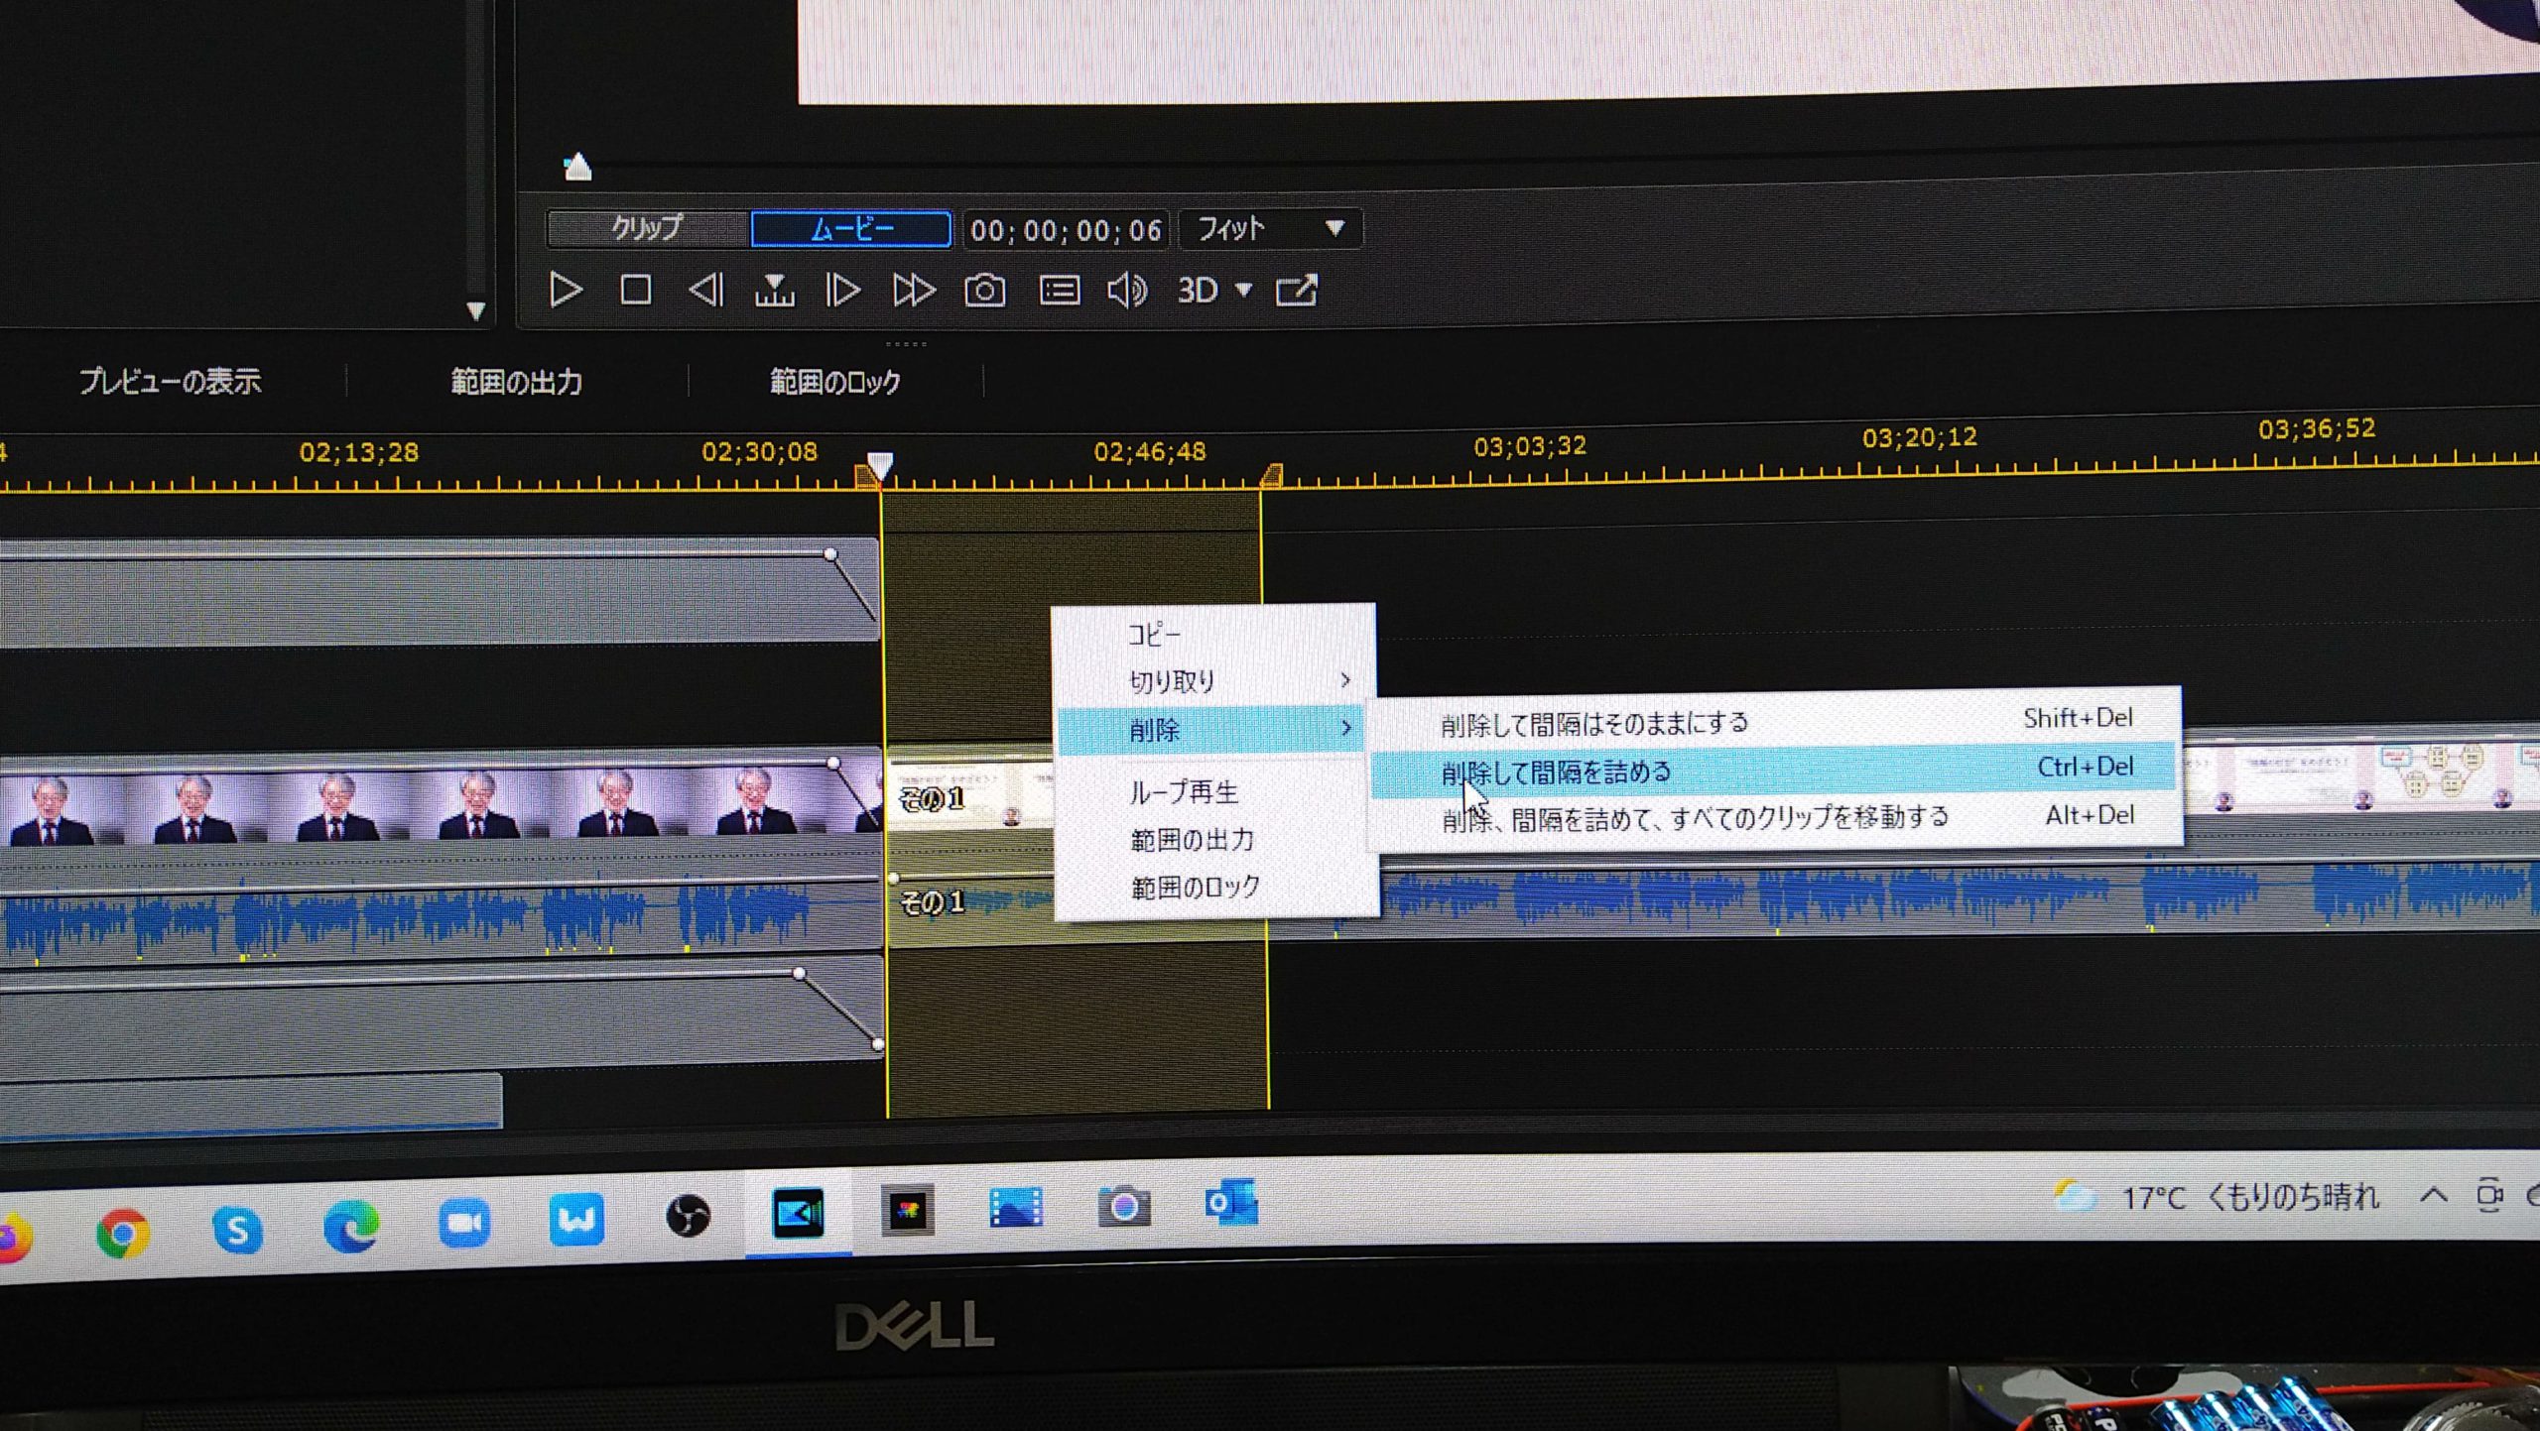
Task: Undock the preview window
Action: tap(1296, 291)
